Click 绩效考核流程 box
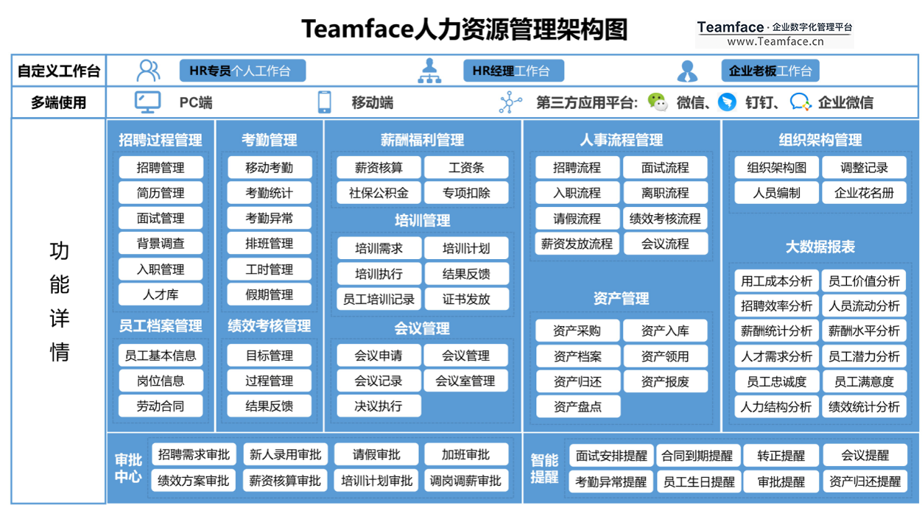Viewport: 922px width, 505px height. click(x=665, y=218)
